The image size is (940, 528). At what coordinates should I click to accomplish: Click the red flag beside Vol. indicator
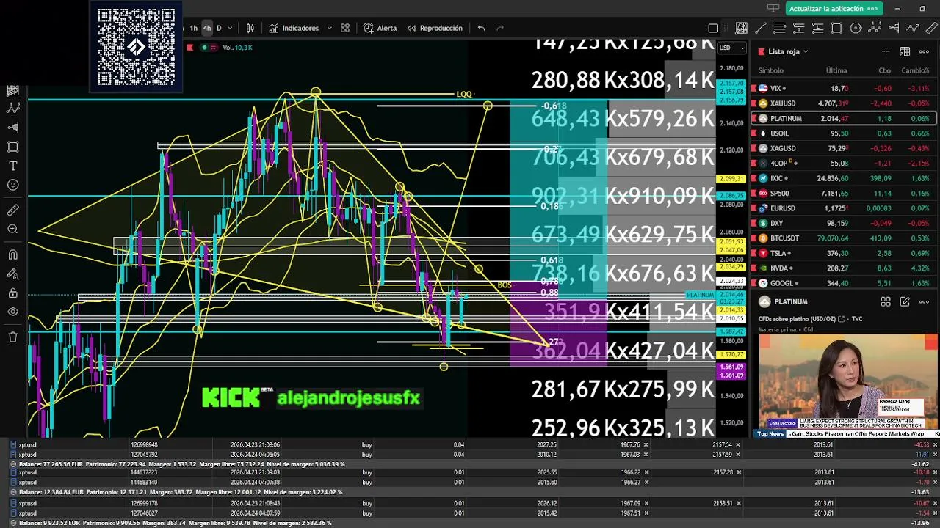pos(190,47)
